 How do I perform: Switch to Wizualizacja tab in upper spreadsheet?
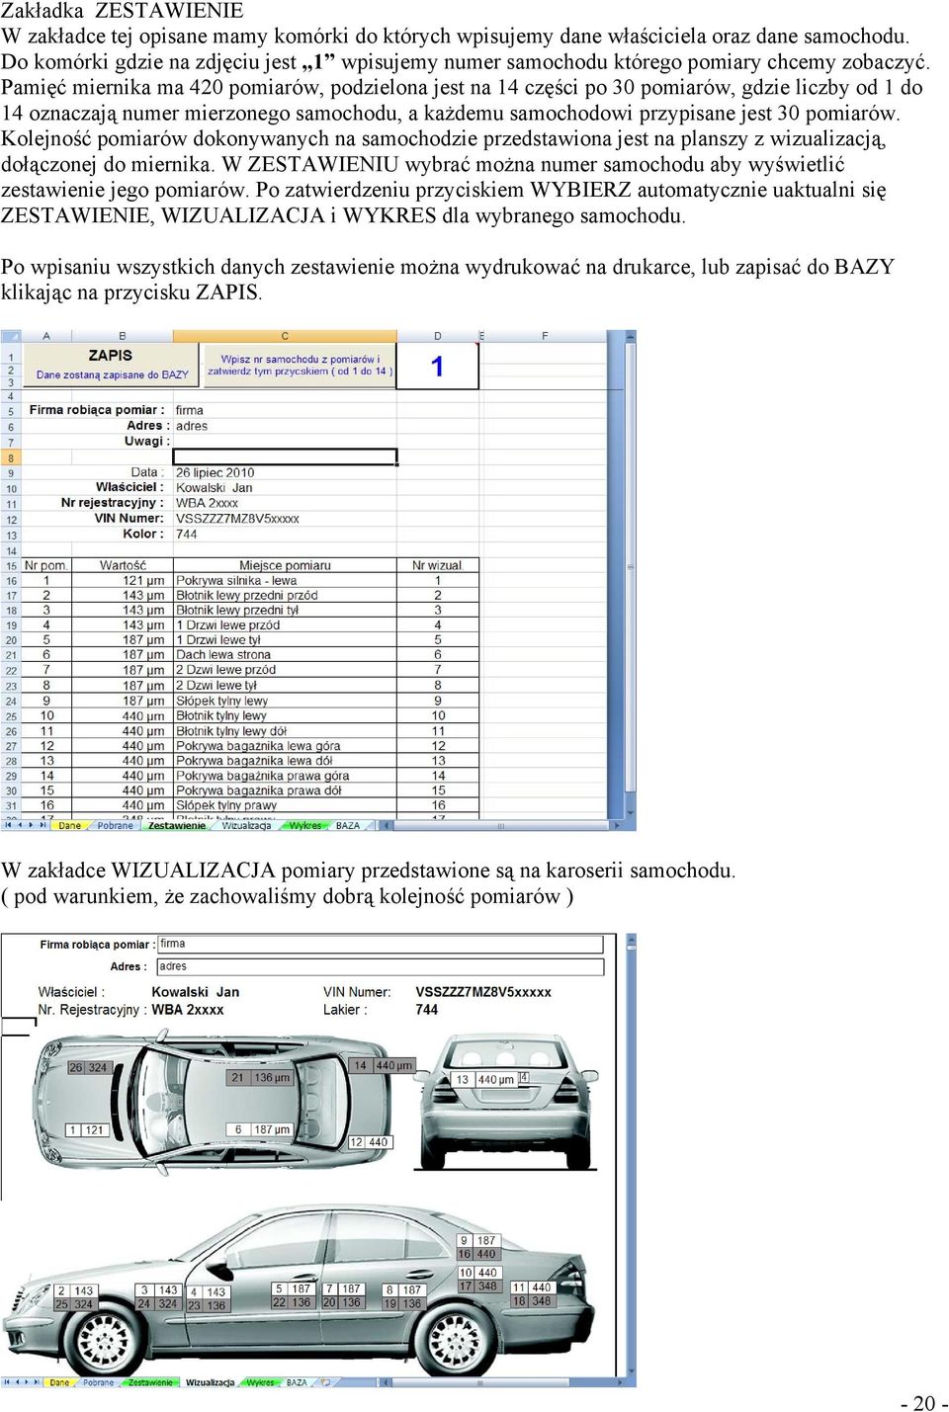coord(246,825)
